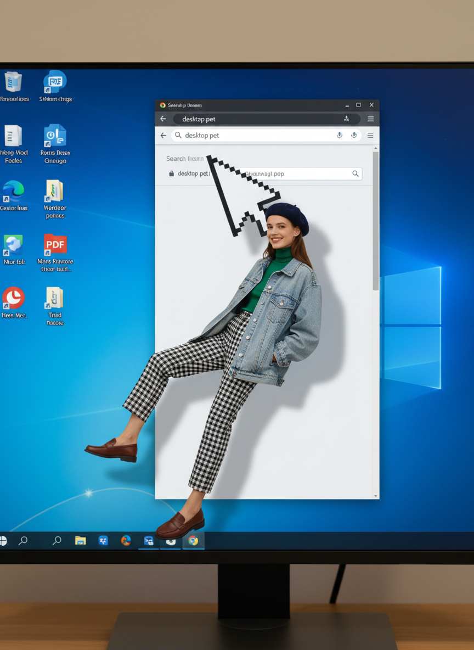
Task: Click the browser's vertical scrollbar thumb
Action: [x=376, y=220]
